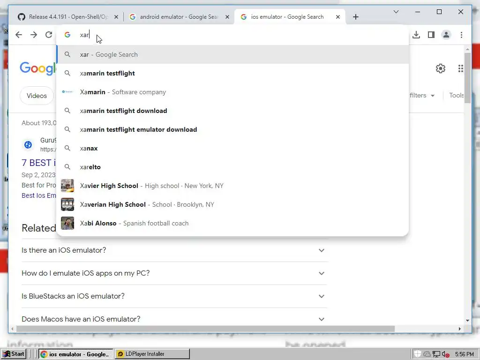Click network tray icon
The height and width of the screenshot is (360, 480).
[x=436, y=354]
